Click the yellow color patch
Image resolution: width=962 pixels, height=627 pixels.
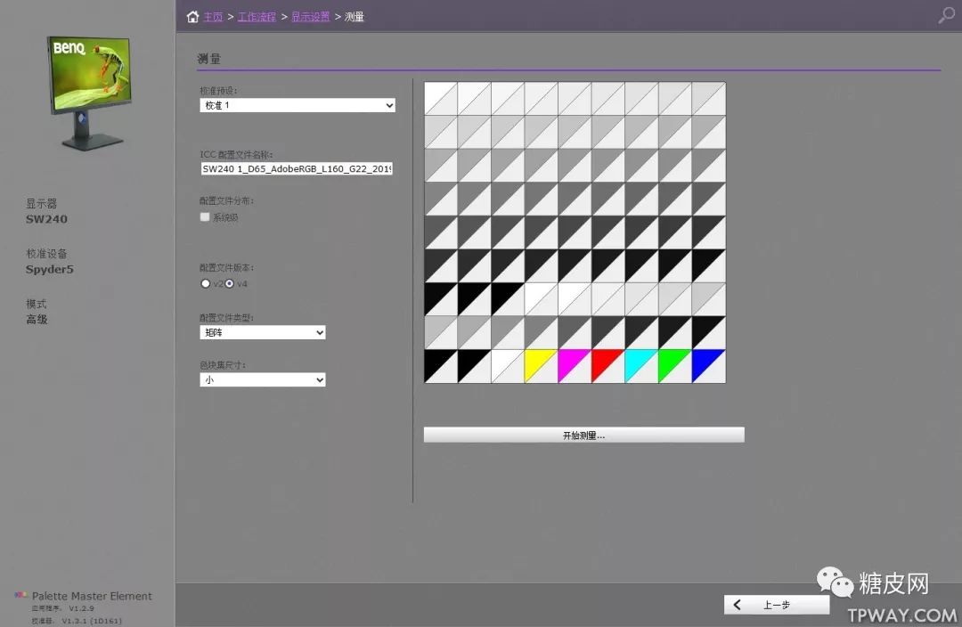[541, 366]
